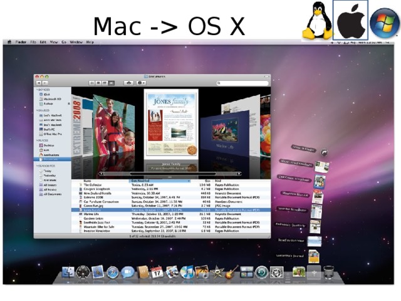Launch iTunes from the Dock
Image resolution: width=401 pixels, height=301 pixels.
187,272
